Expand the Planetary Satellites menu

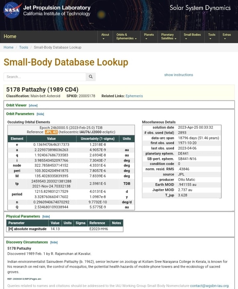pyautogui.click(x=169, y=36)
